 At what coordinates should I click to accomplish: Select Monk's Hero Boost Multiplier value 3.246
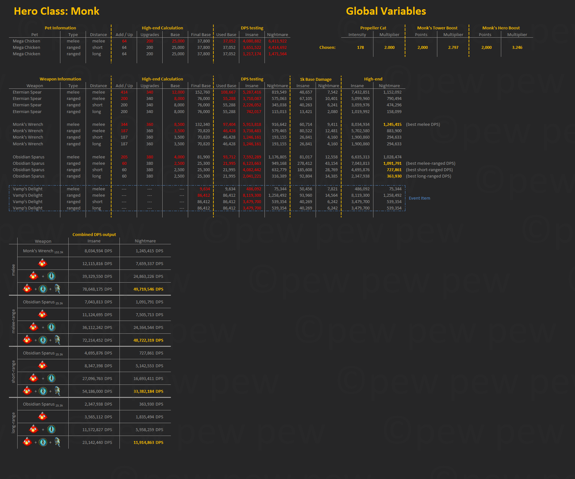[x=517, y=48]
